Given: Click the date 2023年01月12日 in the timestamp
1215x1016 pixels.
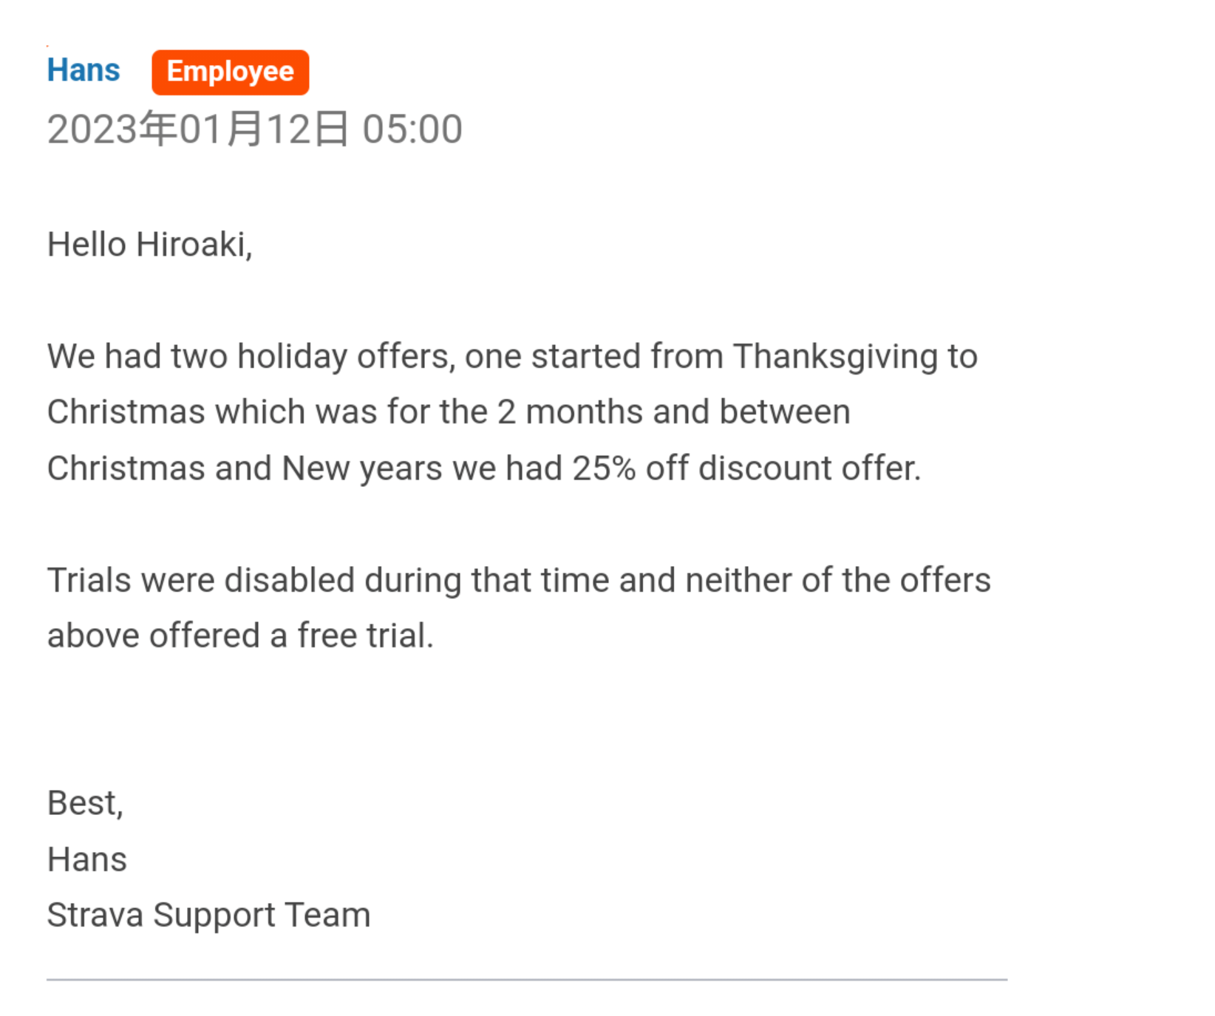Looking at the screenshot, I should (197, 129).
